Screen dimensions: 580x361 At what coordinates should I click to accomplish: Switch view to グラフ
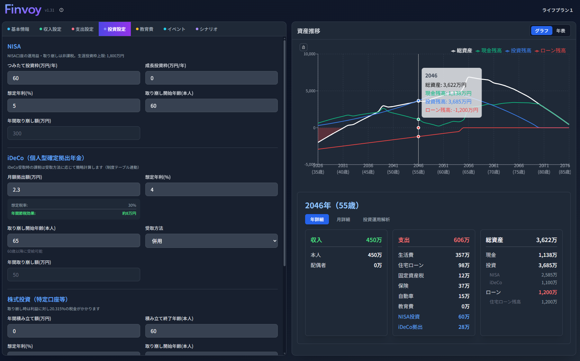[x=541, y=31]
